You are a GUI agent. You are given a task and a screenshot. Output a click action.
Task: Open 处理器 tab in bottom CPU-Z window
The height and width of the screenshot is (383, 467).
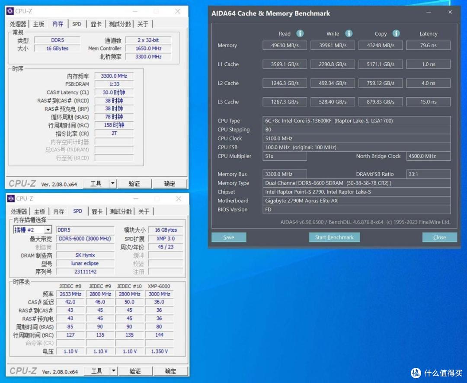19,211
